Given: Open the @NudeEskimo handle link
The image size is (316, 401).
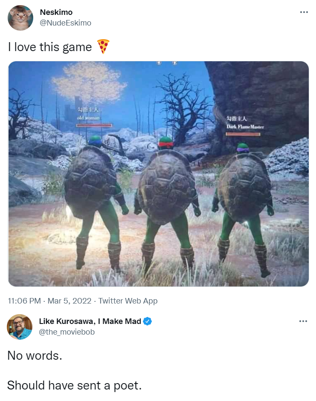Looking at the screenshot, I should pos(66,23).
